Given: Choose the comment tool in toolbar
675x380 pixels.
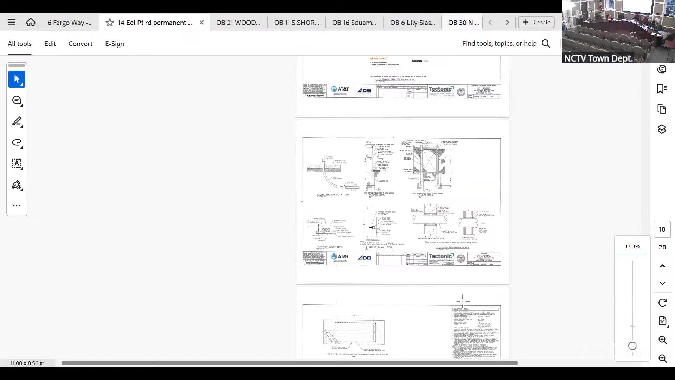Looking at the screenshot, I should (17, 101).
